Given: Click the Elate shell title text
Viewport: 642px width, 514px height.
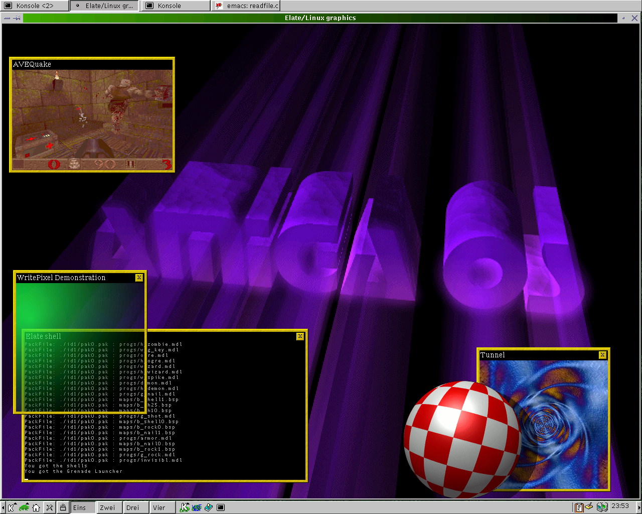Looking at the screenshot, I should 44,336.
